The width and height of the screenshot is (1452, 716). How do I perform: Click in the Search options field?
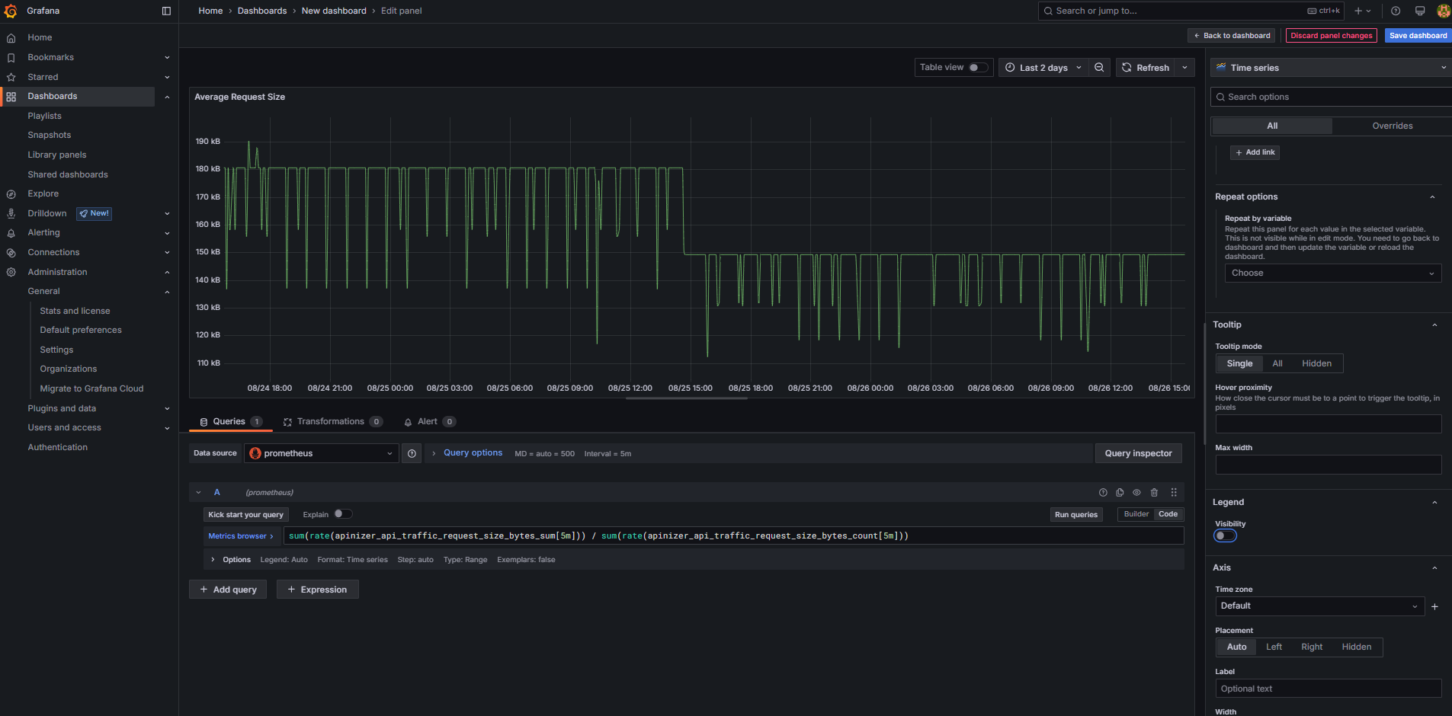pyautogui.click(x=1331, y=97)
